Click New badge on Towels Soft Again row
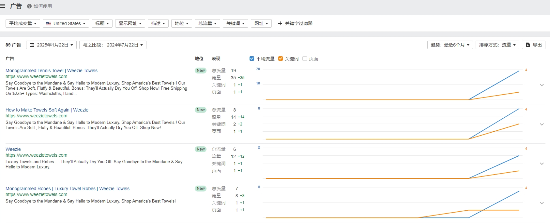The image size is (550, 223). (x=201, y=110)
